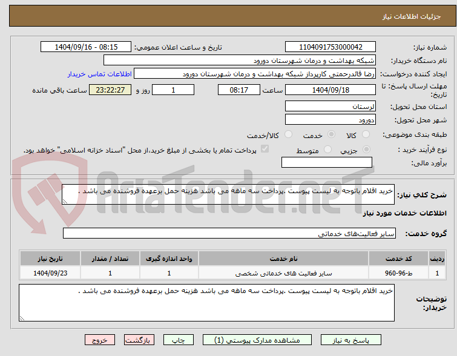Click the تعداد / مقدار column header
The width and height of the screenshot is (457, 356).
tap(110, 259)
